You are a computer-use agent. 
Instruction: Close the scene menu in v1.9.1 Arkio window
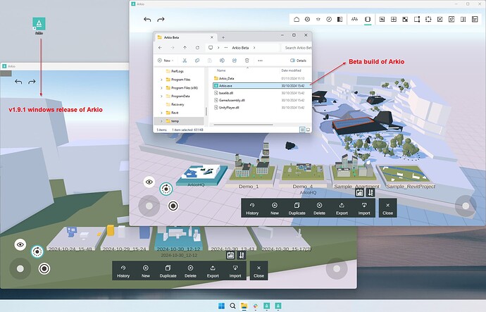click(258, 271)
